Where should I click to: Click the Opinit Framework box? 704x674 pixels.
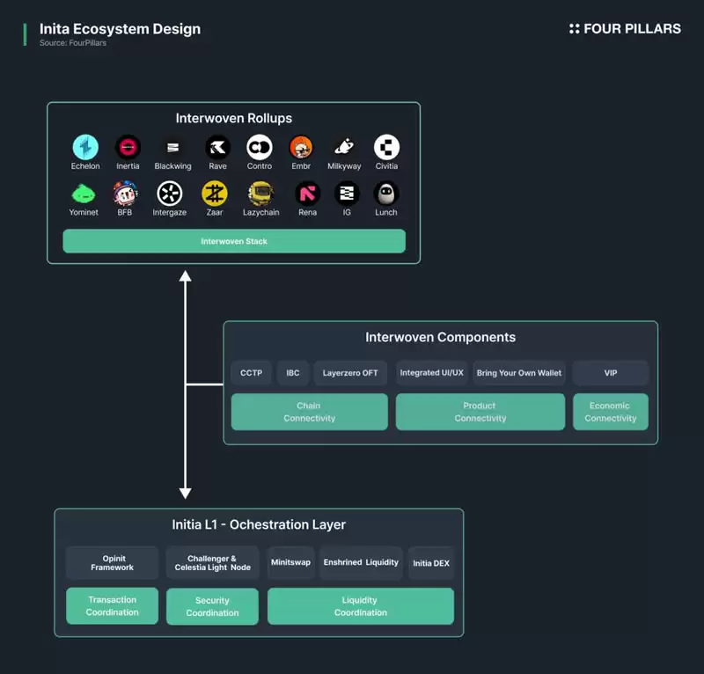[112, 562]
